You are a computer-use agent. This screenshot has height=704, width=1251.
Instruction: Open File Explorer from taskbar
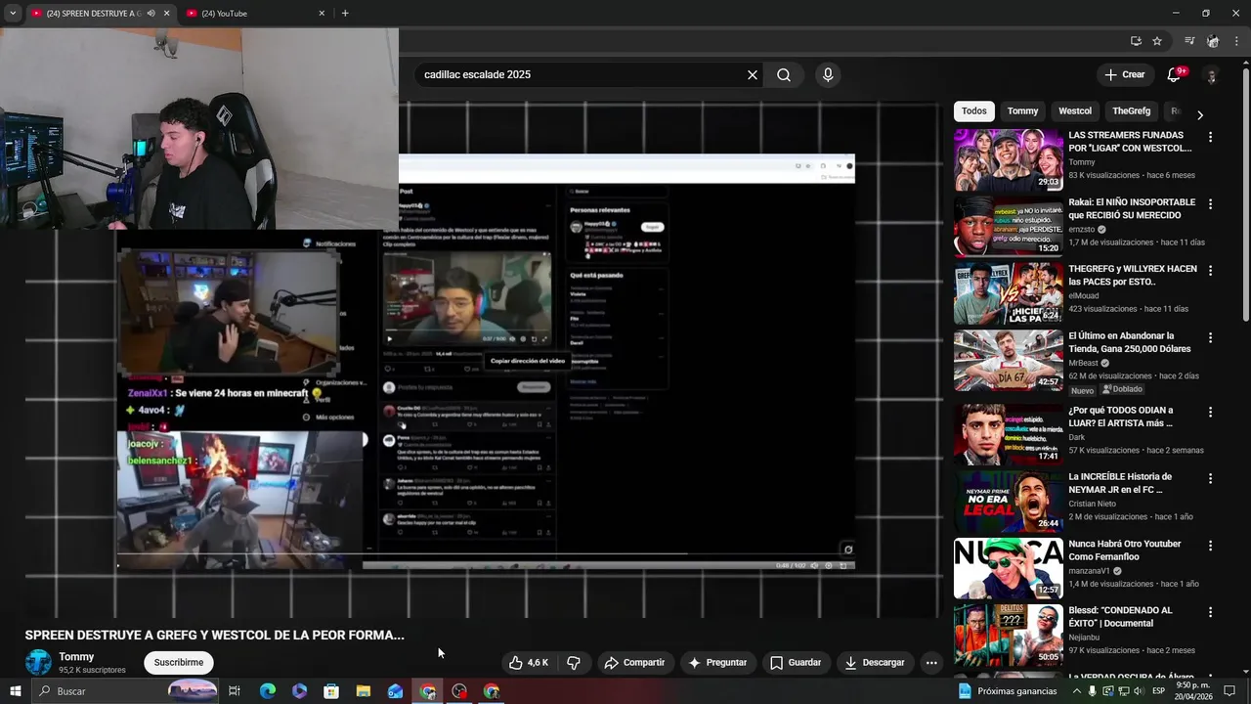(364, 691)
